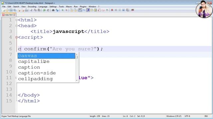The height and width of the screenshot is (119, 213).
Task: Click 'Hyper Text Markup Language file' status text
Action: [x=16, y=116]
